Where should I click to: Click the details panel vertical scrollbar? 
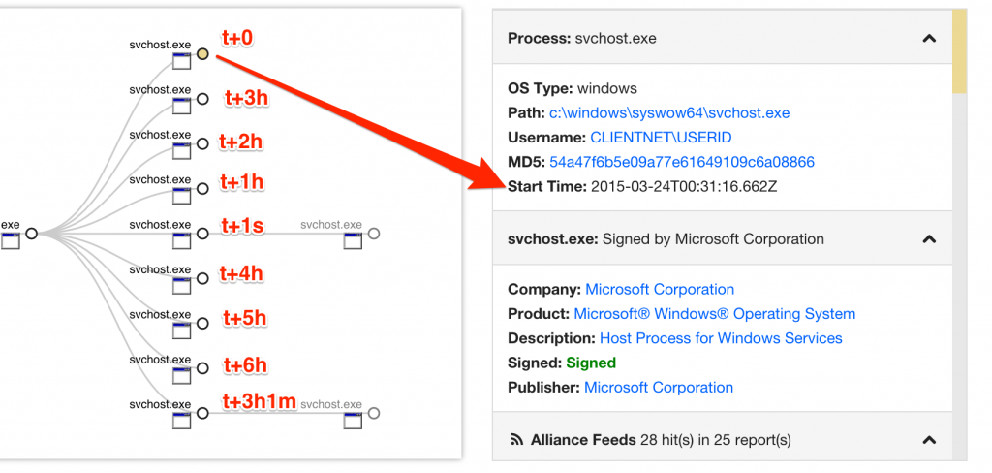click(x=960, y=242)
